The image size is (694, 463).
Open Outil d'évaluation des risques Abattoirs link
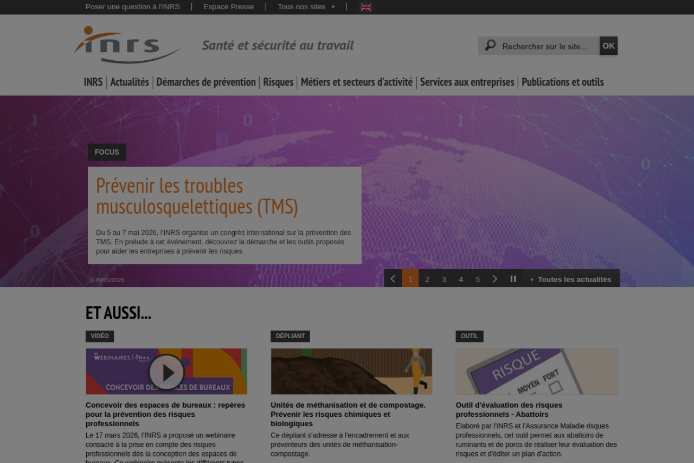coord(509,410)
